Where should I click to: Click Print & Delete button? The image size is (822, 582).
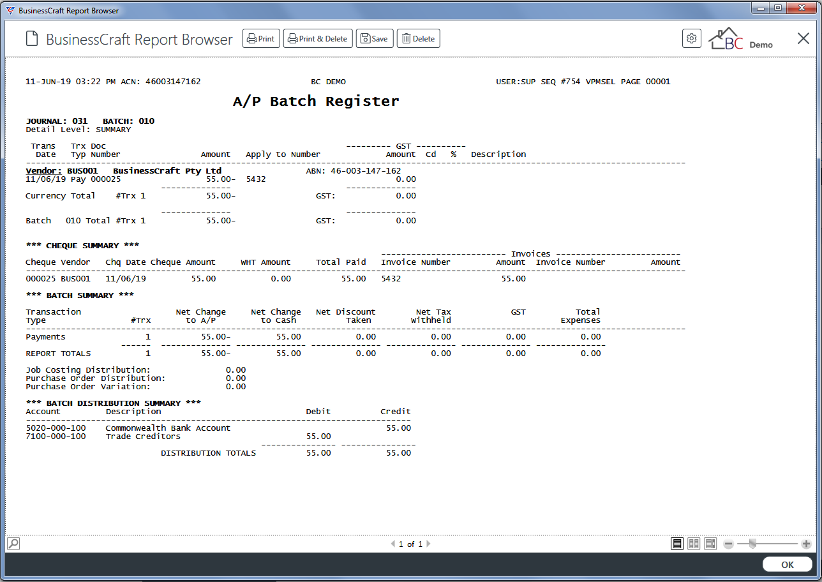pyautogui.click(x=318, y=39)
